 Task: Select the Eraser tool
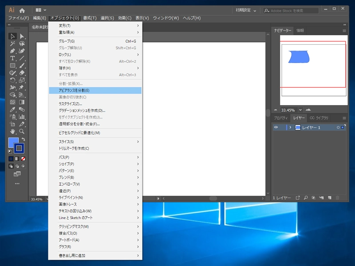pos(22,73)
